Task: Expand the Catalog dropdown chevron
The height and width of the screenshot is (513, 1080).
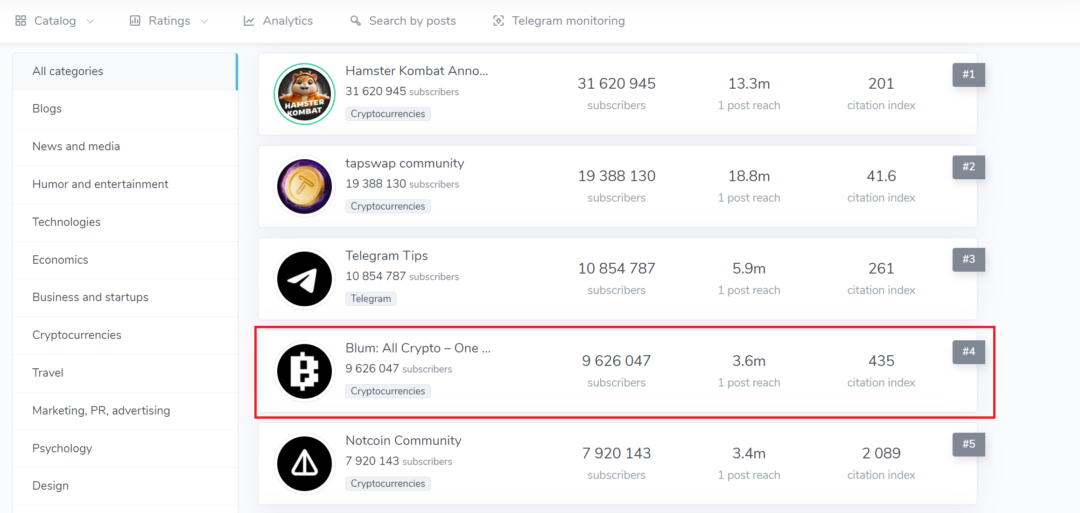Action: [91, 21]
